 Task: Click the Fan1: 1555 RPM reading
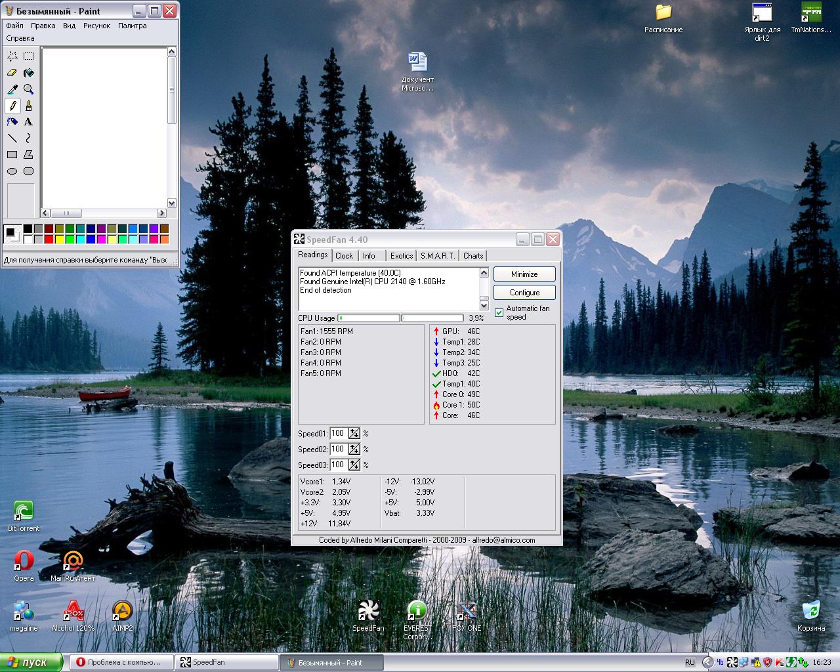327,331
